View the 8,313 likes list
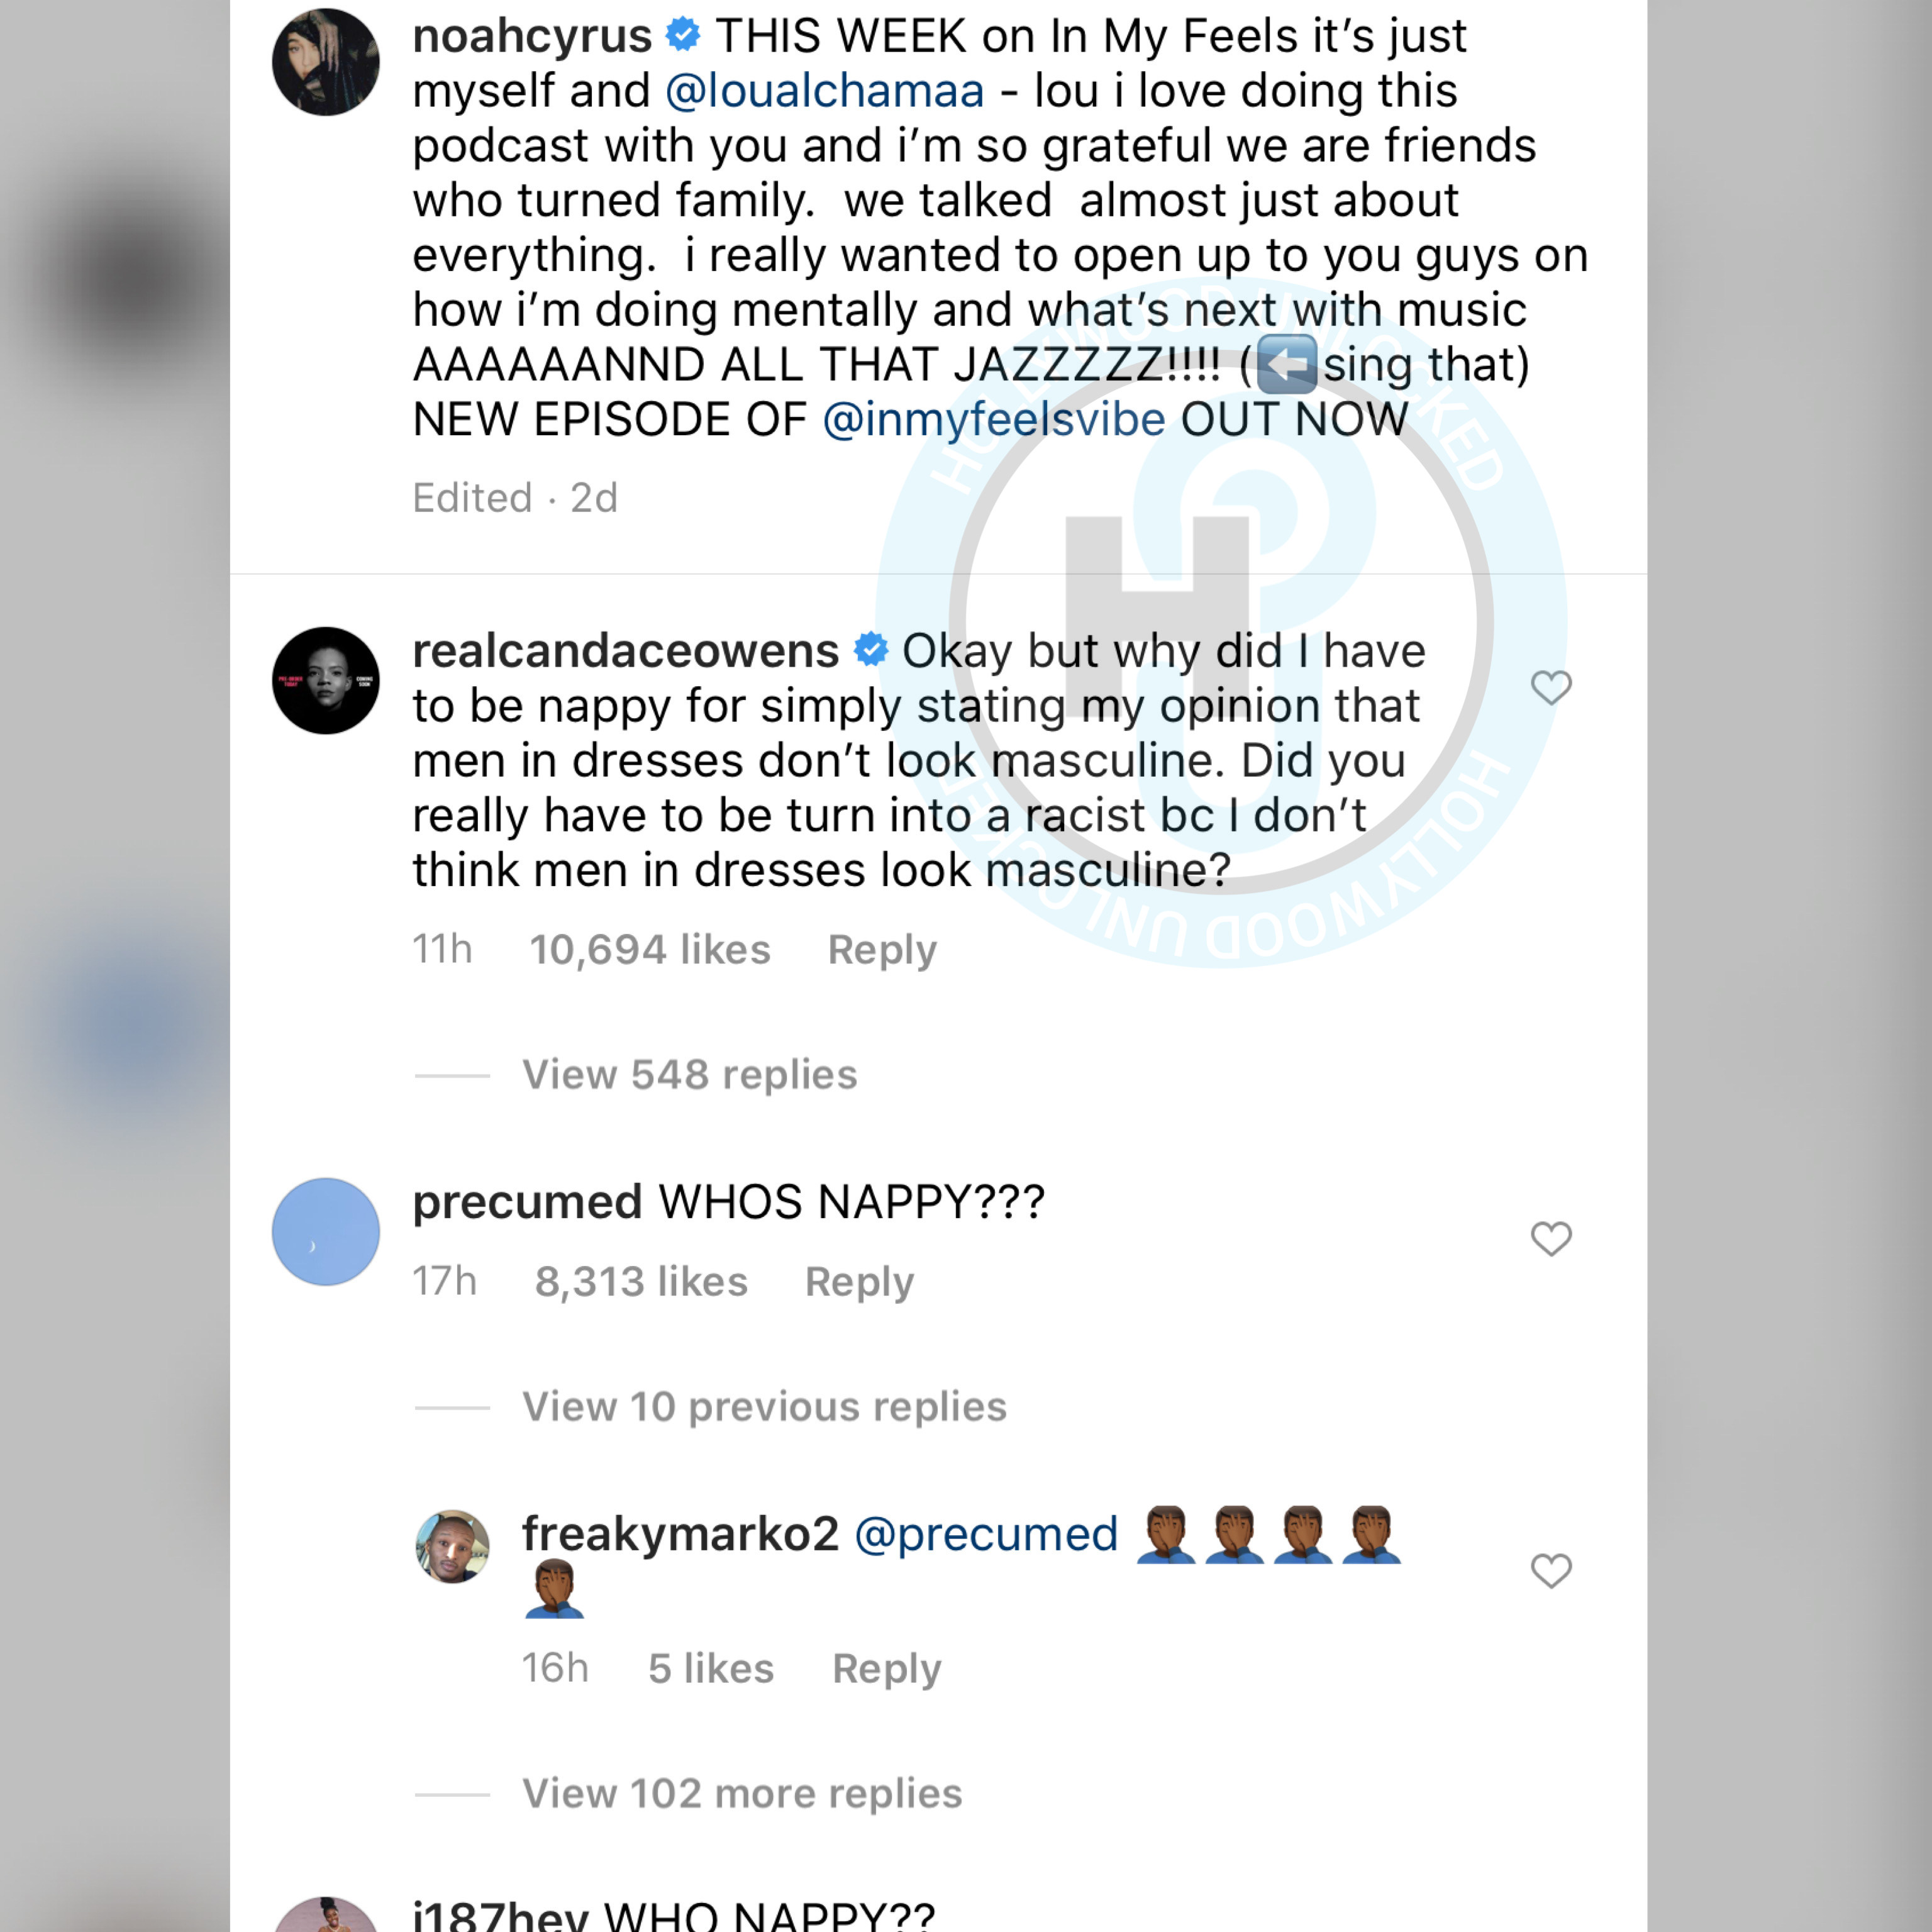Viewport: 1932px width, 1932px height. tap(641, 1282)
